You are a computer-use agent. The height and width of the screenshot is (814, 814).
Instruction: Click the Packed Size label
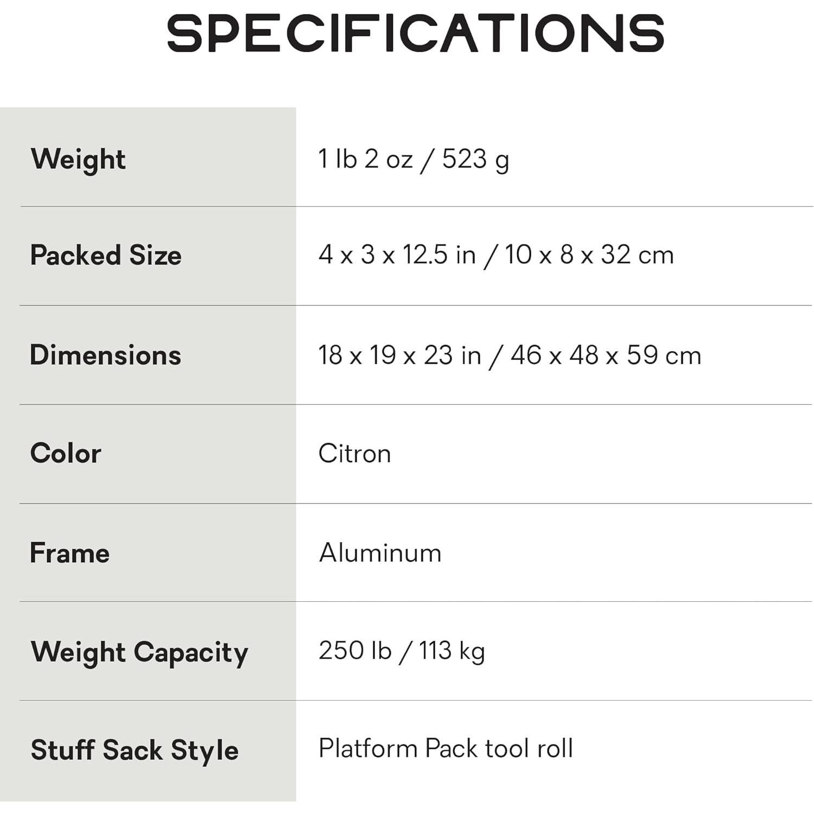(x=106, y=255)
